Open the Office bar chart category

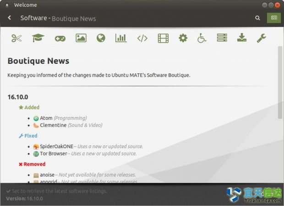click(121, 39)
